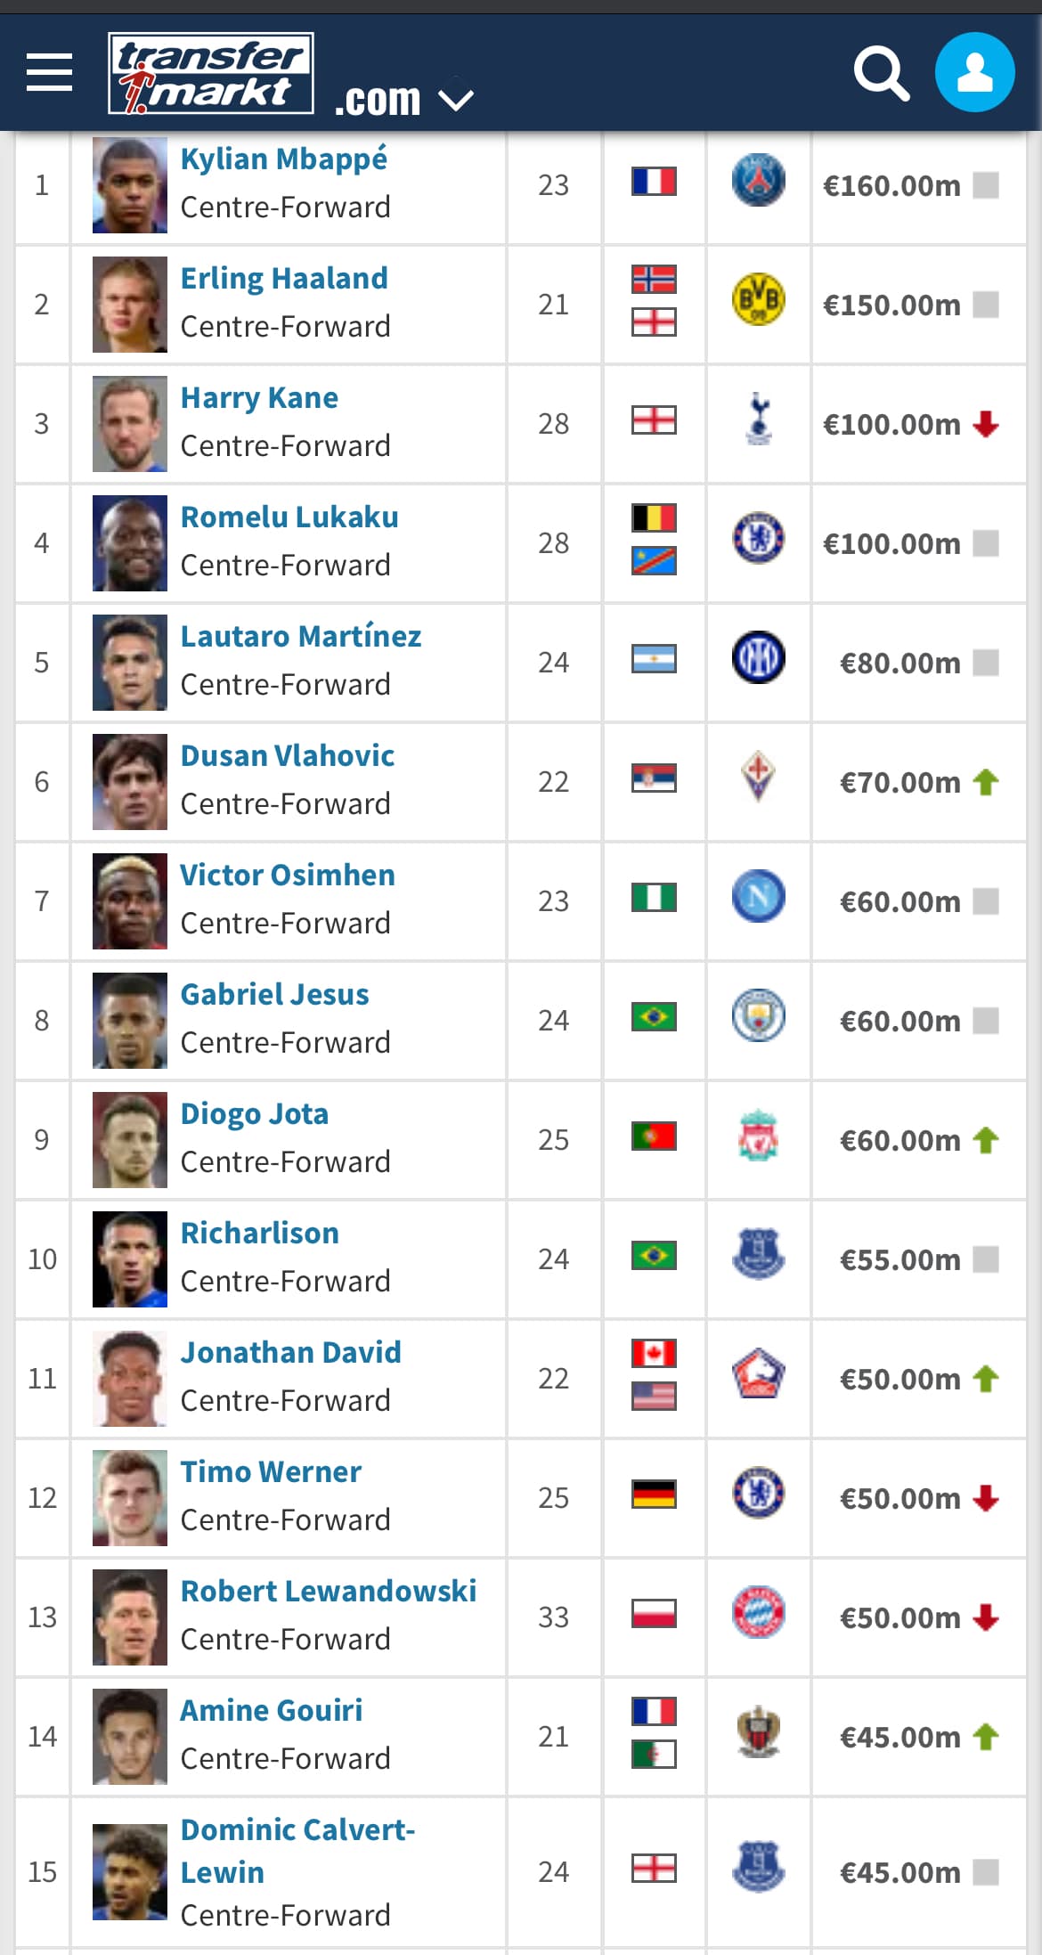Open the hamburger navigation menu
1042x1955 pixels.
(x=49, y=72)
